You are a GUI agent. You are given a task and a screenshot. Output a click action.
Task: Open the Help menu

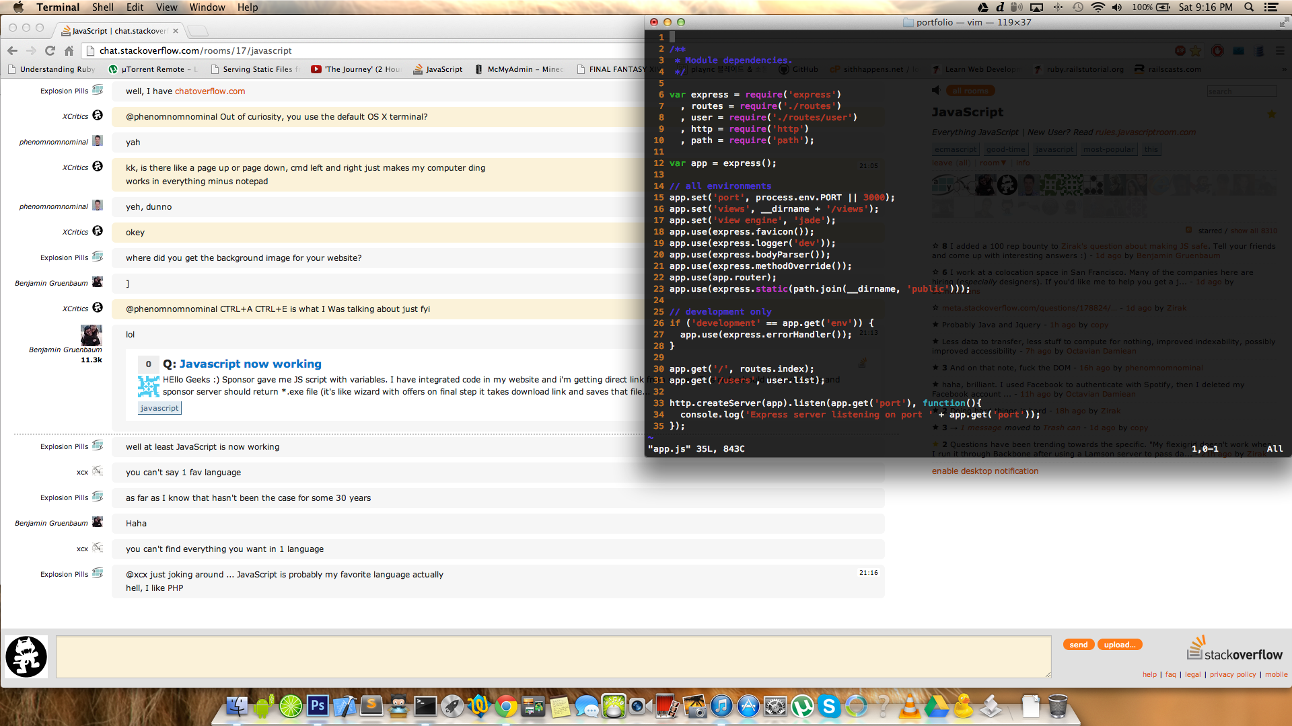click(248, 7)
